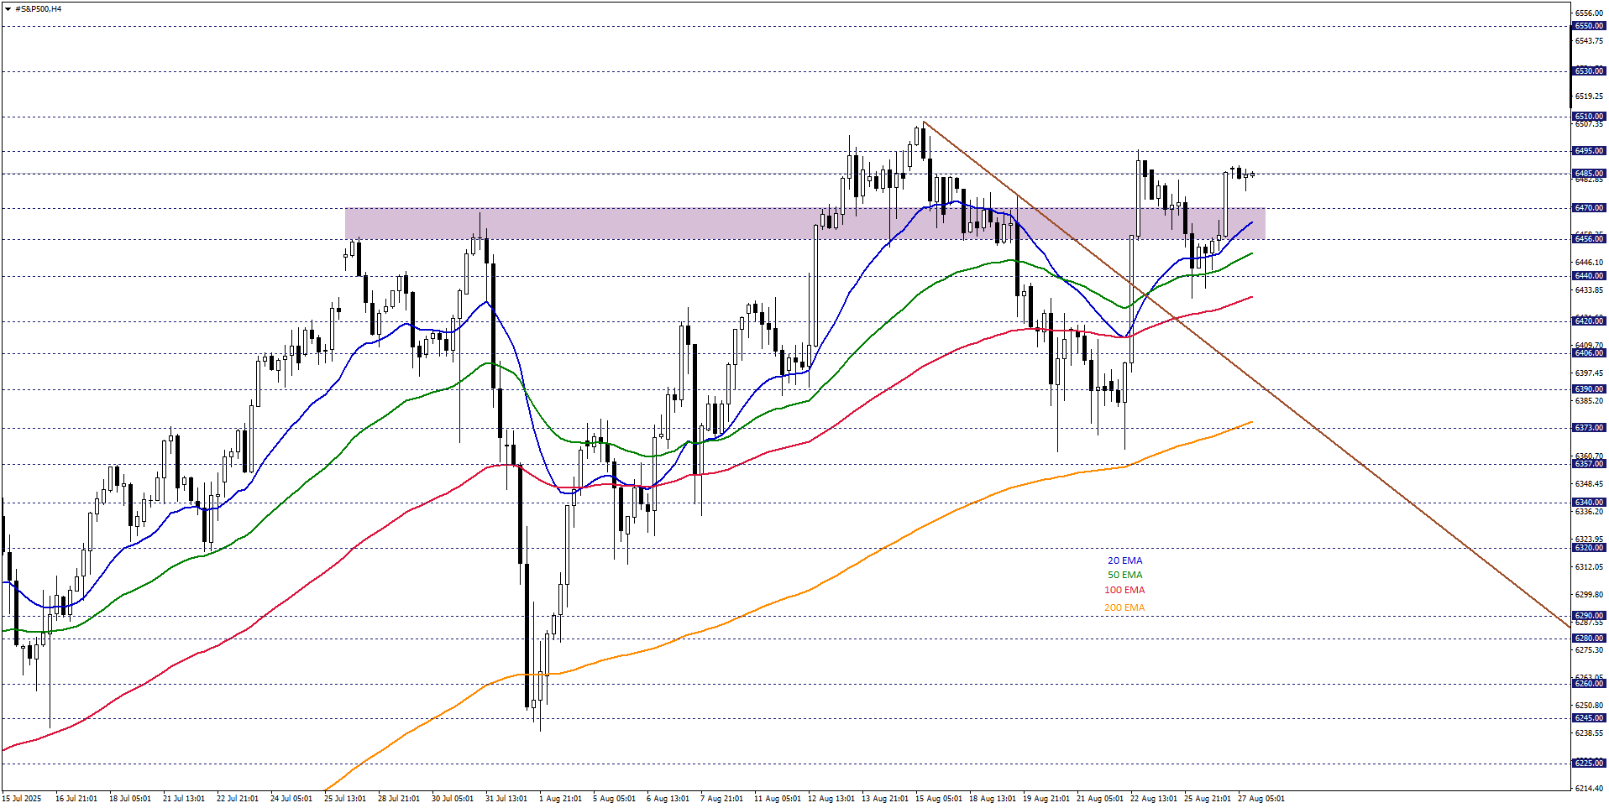Click the 6406.00 price level label
This screenshot has height=808, width=1609.
[x=1589, y=353]
